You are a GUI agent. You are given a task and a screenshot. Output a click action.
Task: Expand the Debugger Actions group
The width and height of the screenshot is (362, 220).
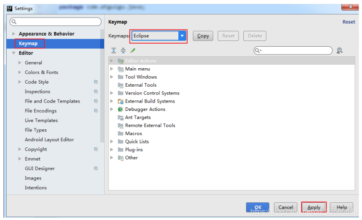point(112,109)
